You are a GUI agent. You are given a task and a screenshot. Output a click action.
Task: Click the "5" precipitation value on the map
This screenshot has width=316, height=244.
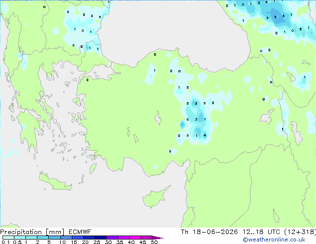(275, 17)
